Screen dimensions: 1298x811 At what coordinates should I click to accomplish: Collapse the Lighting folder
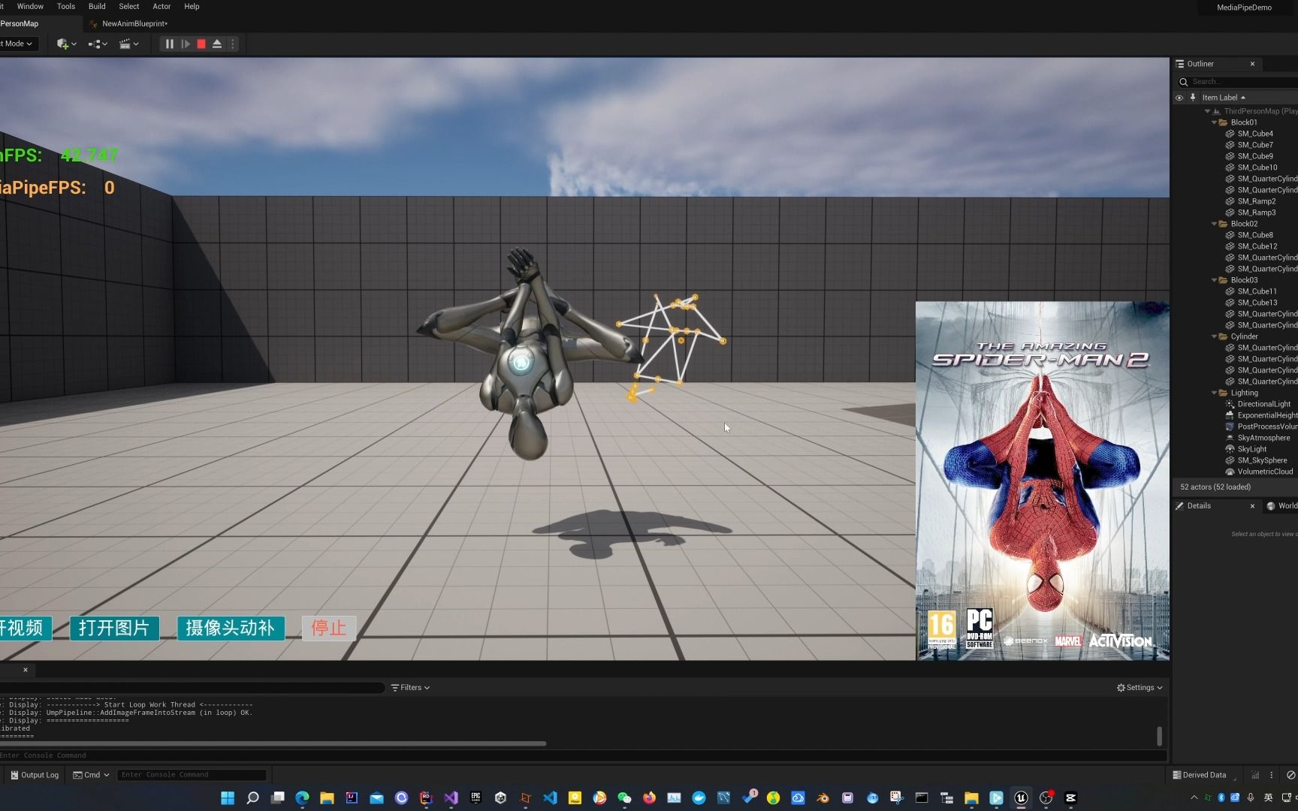[1214, 393]
